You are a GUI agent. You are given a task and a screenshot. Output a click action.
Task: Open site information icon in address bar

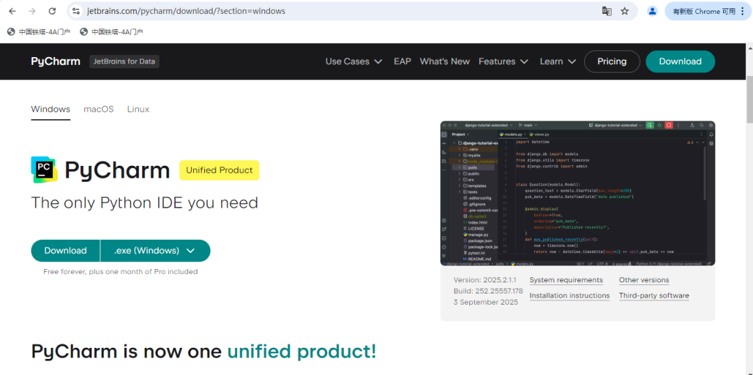pos(75,11)
